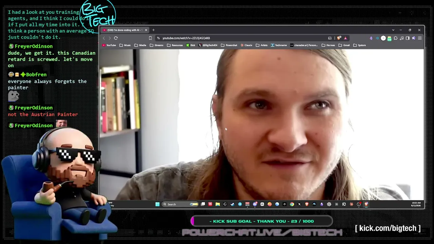Open Google Chrome from the taskbar

pyautogui.click(x=292, y=204)
